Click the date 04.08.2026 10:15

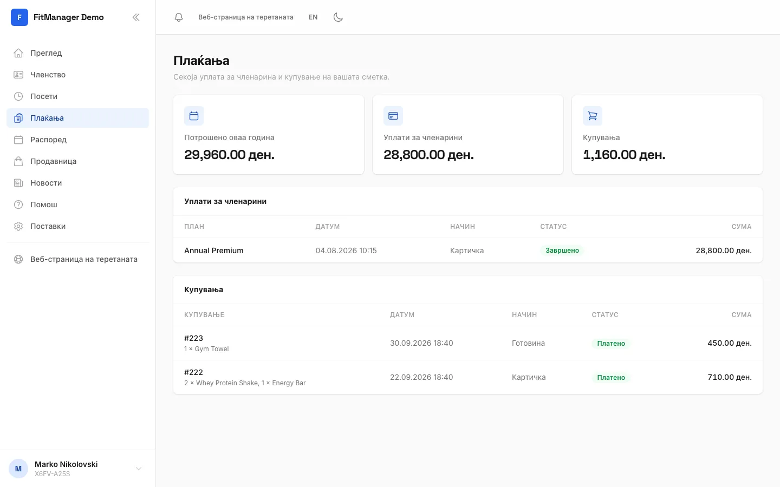pyautogui.click(x=346, y=251)
